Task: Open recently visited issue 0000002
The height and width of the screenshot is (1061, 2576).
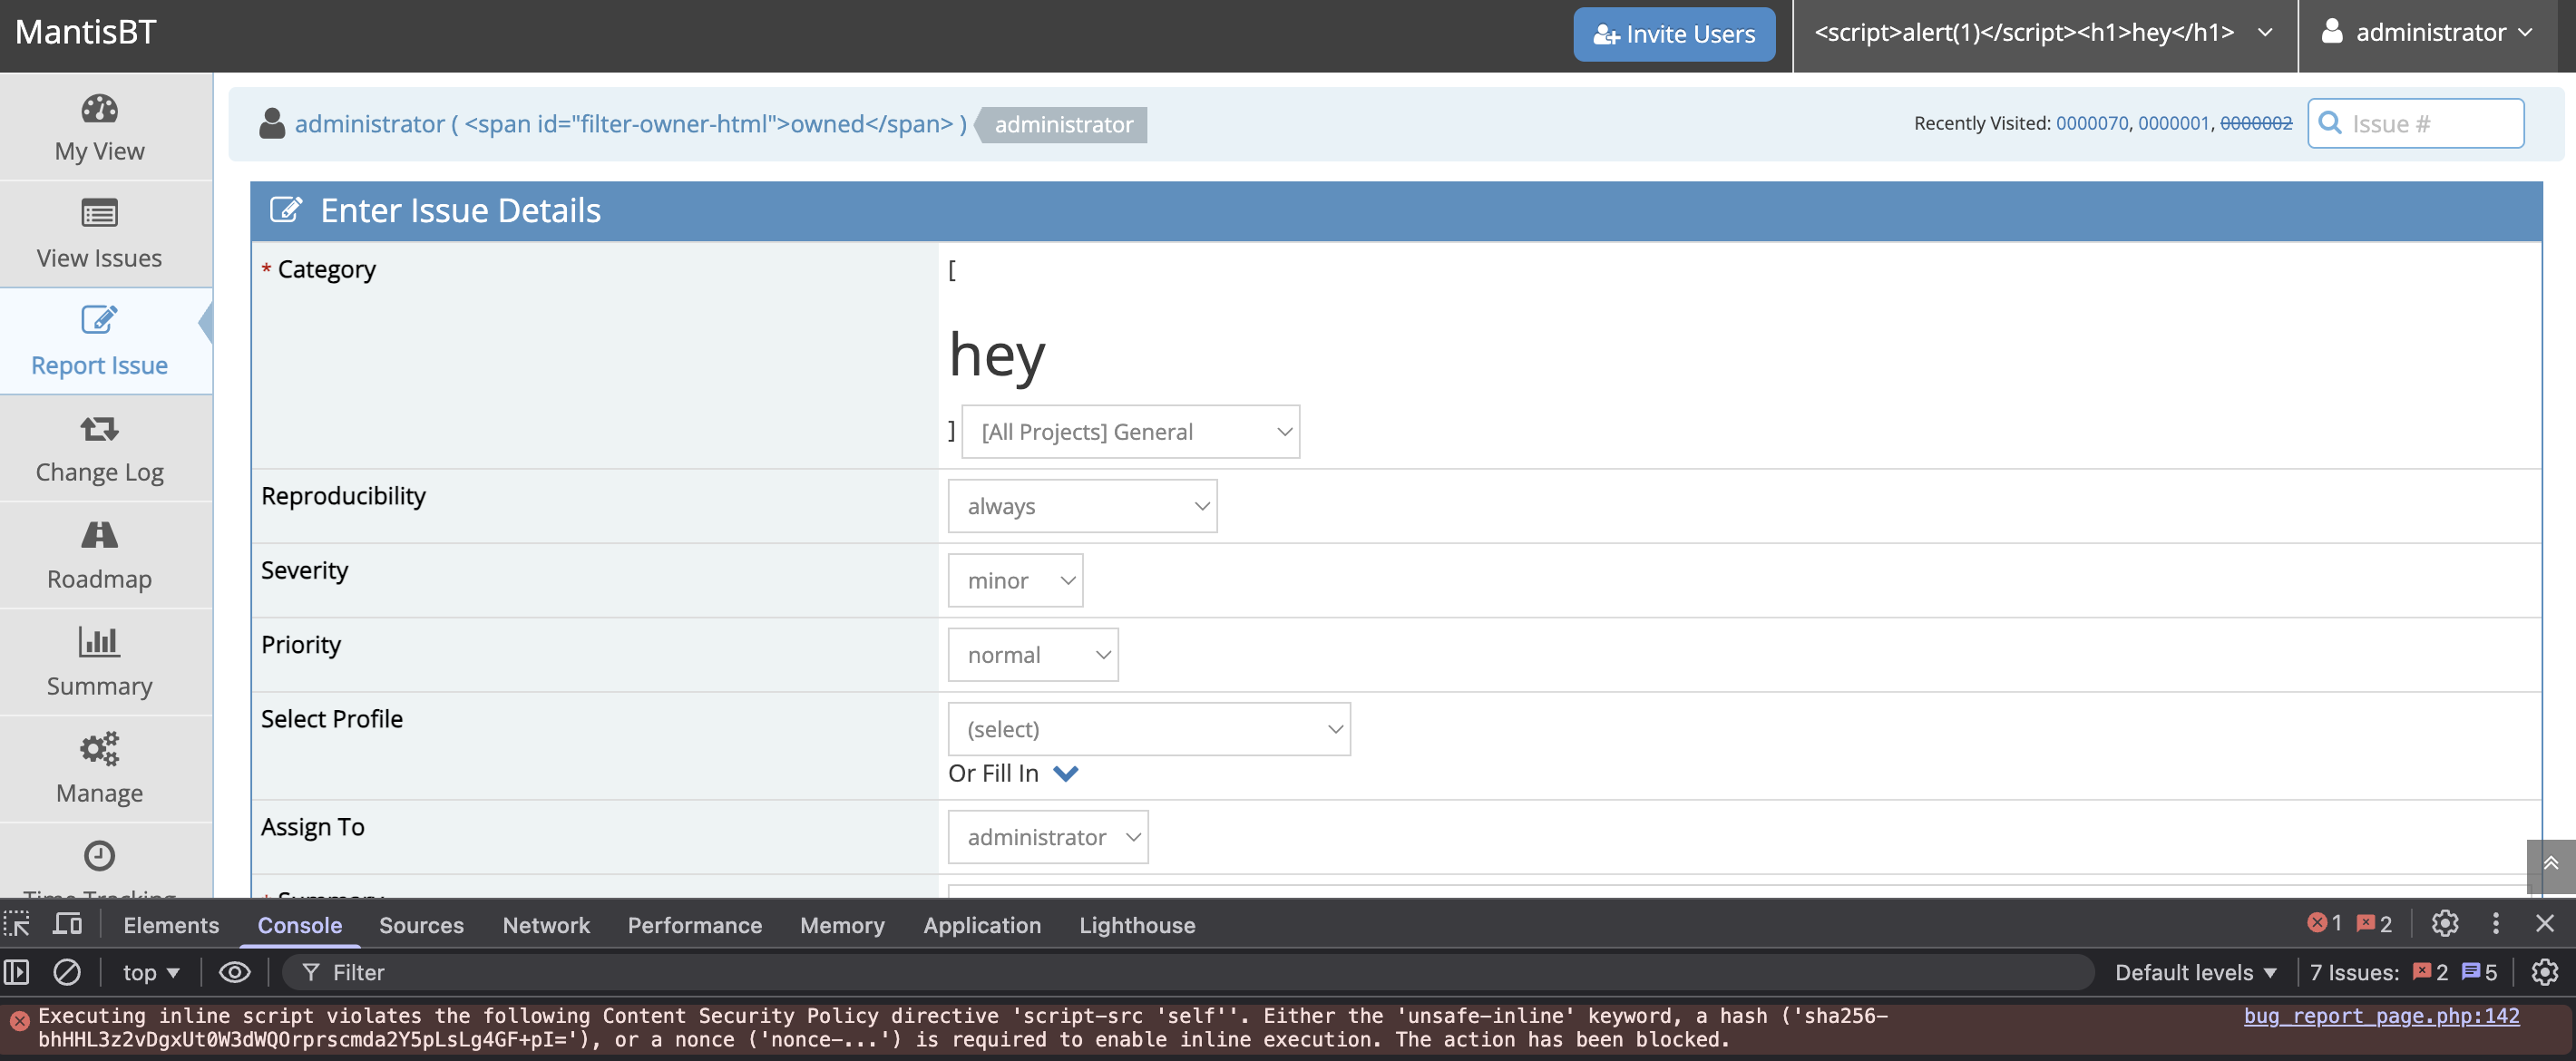Action: point(2256,123)
